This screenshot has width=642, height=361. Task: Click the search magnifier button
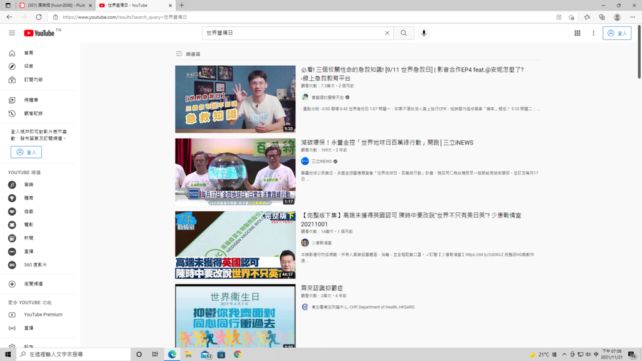(404, 33)
